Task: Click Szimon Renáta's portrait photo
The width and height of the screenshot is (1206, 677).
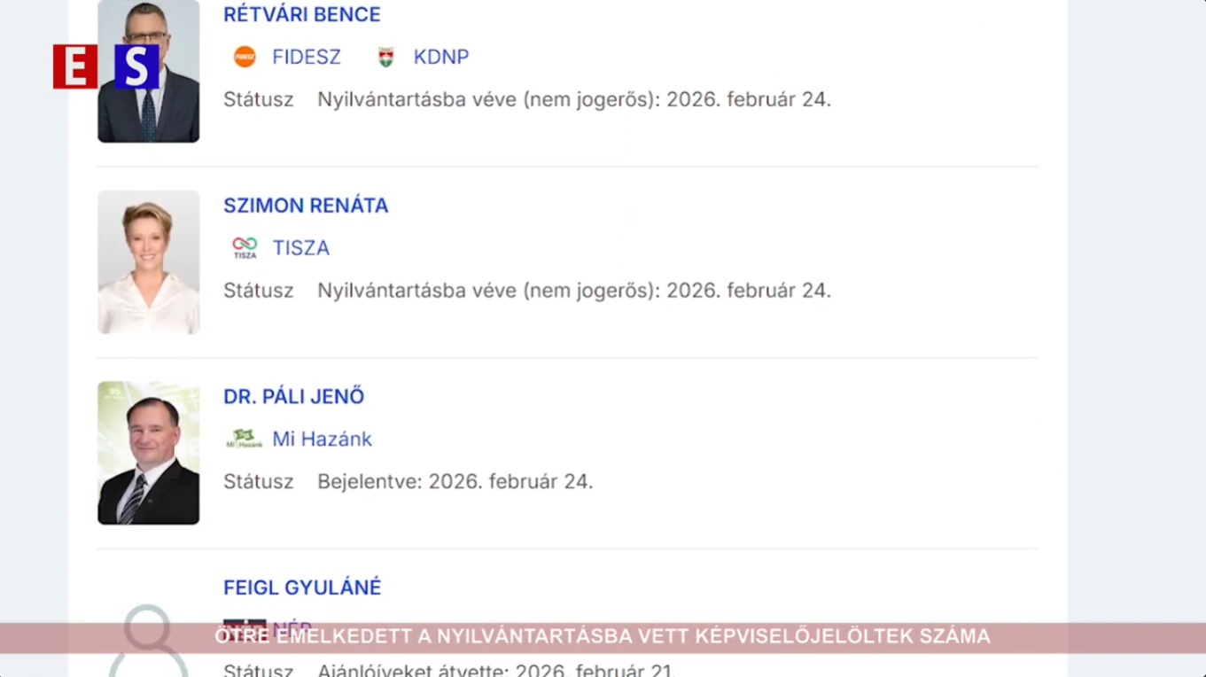Action: 148,262
